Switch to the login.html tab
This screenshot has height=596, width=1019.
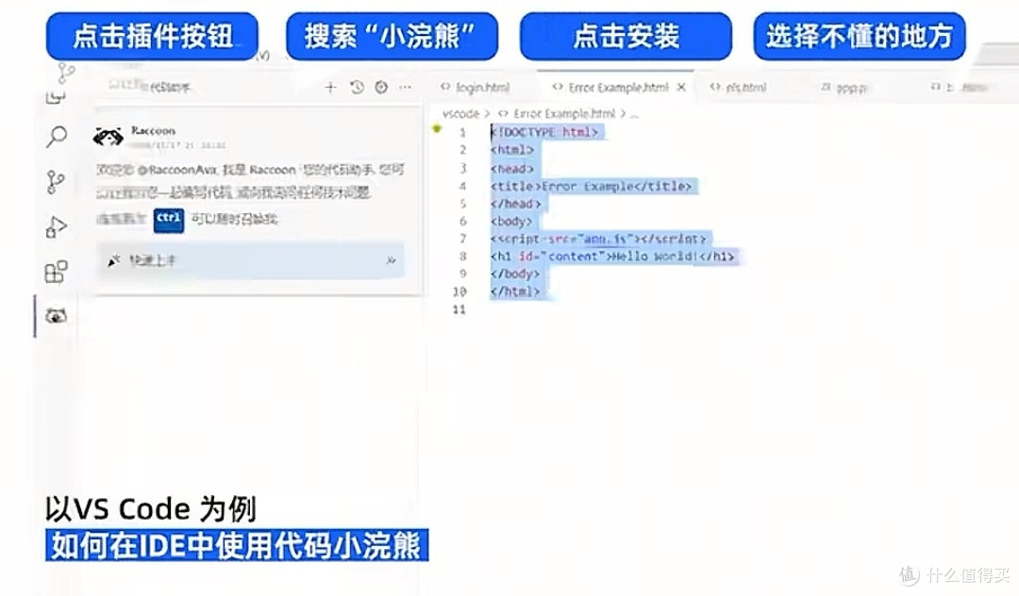[475, 87]
